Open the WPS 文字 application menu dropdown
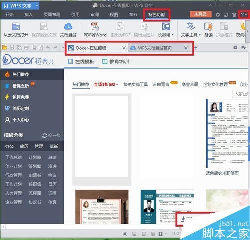 pyautogui.click(x=37, y=6)
